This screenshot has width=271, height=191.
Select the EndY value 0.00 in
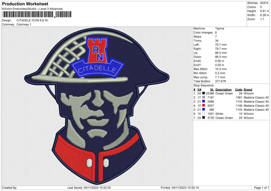[x=220, y=65]
